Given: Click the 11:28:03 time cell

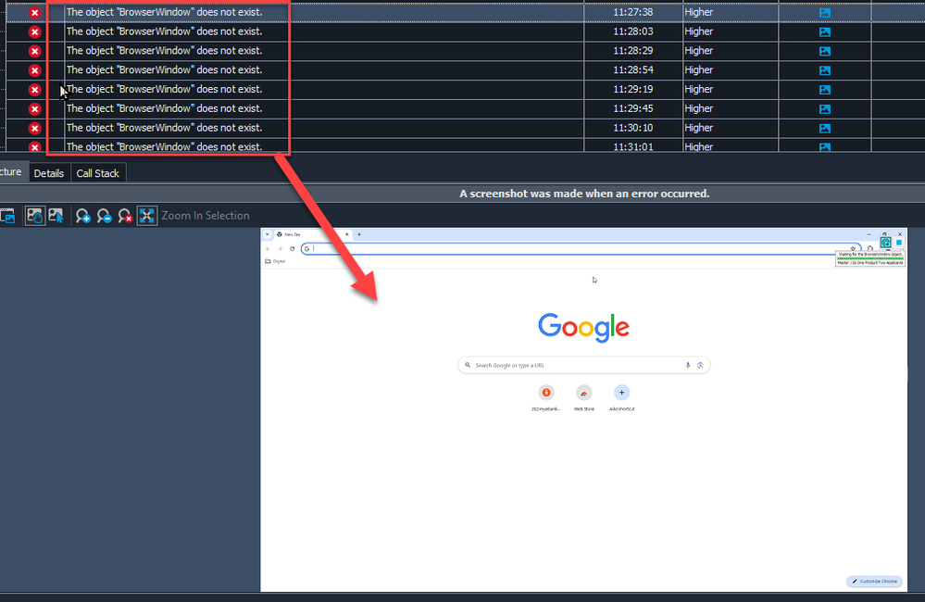Looking at the screenshot, I should [633, 31].
